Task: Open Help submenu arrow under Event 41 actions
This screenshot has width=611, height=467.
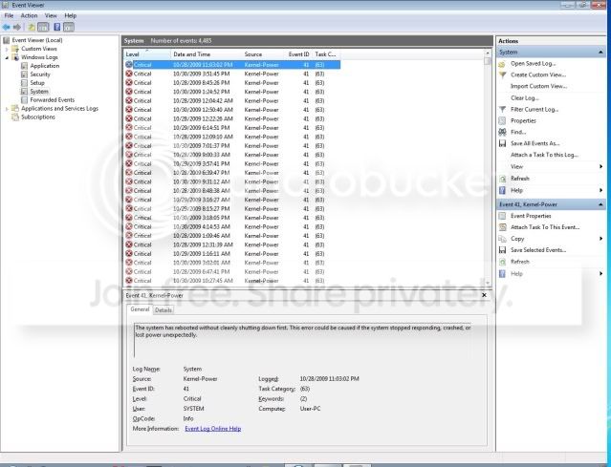Action: point(601,273)
